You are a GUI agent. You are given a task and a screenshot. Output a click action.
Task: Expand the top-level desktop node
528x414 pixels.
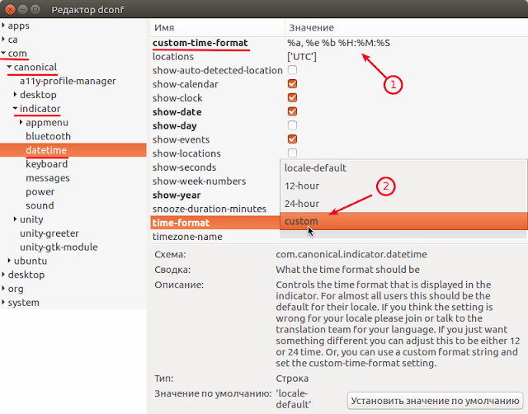[3, 275]
